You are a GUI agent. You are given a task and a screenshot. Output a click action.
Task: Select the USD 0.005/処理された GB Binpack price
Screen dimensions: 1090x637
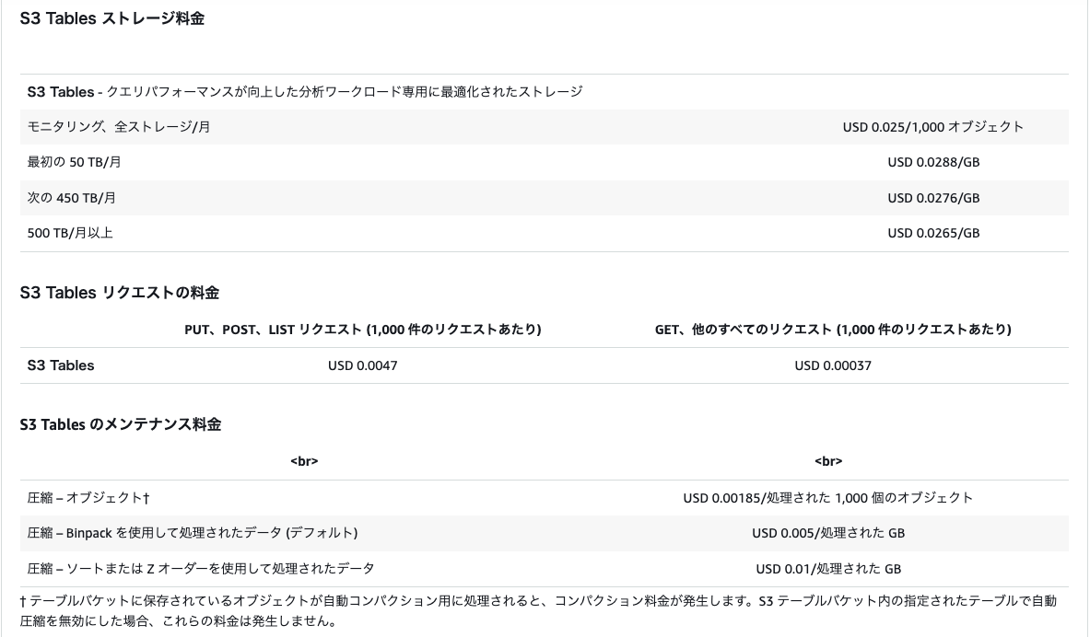click(827, 533)
